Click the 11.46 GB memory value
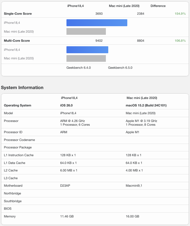This screenshot has height=226, width=190. [x=67, y=216]
